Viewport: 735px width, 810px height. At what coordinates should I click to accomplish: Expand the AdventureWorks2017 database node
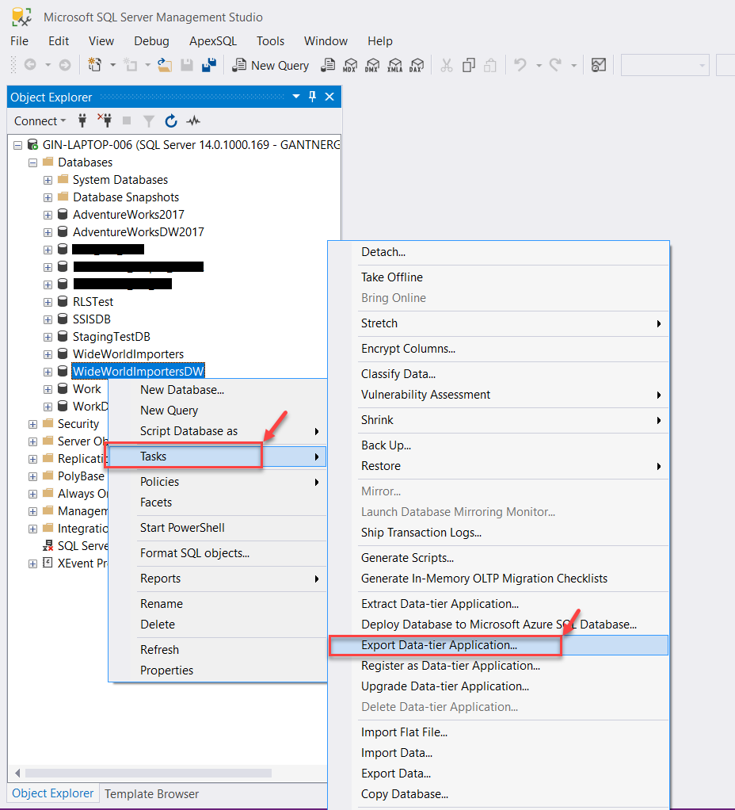[x=48, y=215]
